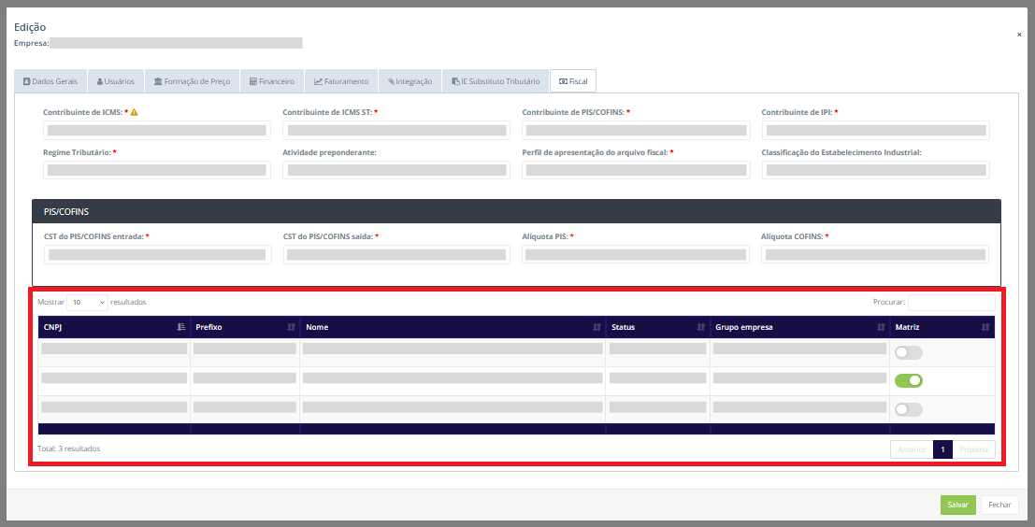The image size is (1035, 527).
Task: Open the Mostrar results count dropdown
Action: tap(87, 303)
